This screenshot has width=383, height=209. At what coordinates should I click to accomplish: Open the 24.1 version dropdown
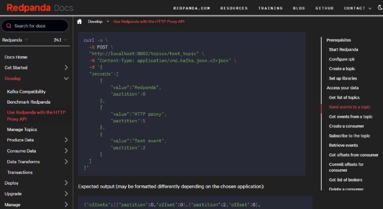(x=60, y=40)
